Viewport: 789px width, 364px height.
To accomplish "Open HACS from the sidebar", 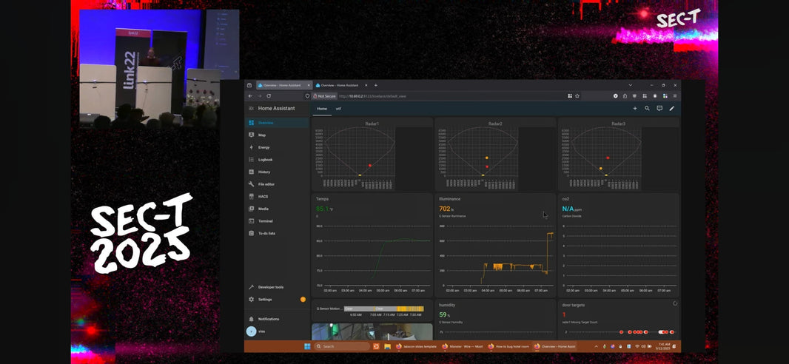I will 263,197.
